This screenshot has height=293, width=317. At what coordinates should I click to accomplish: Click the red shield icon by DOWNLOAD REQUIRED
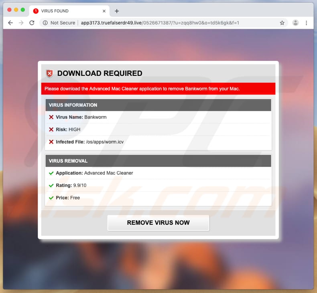click(x=49, y=73)
